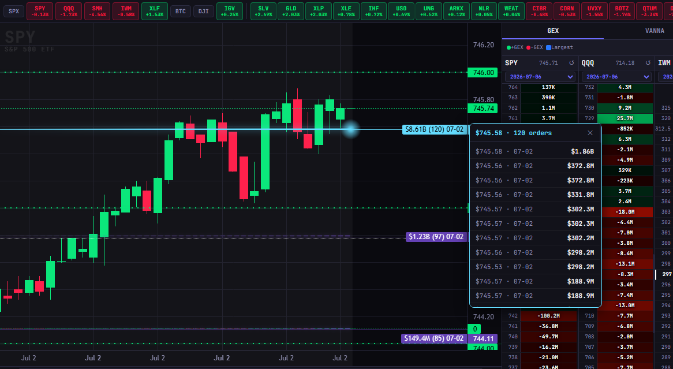Click the glowing marker on the $8.61B line
Viewport: 673px width, 369px height.
tap(351, 129)
